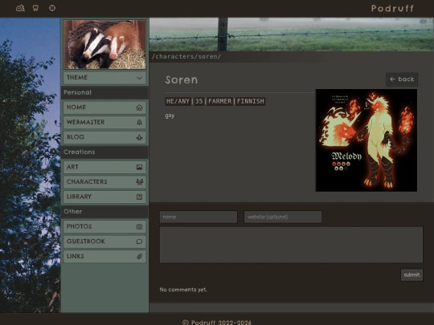Click the foggy field banner image

(x=292, y=35)
